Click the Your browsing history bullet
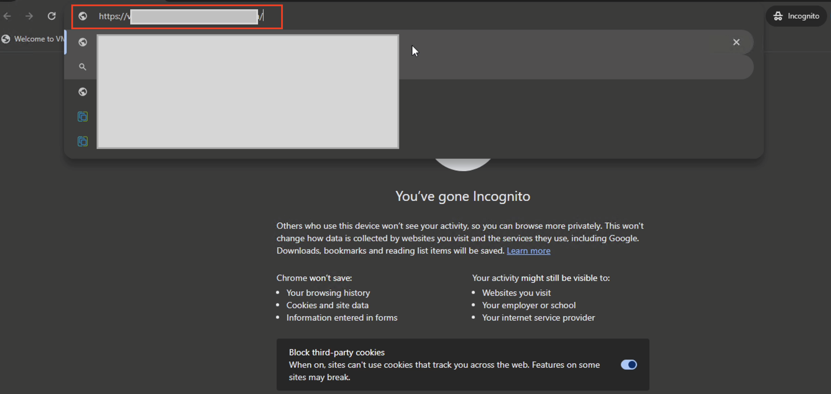The image size is (831, 394). pos(328,293)
